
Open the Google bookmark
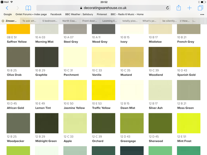point(8,14)
